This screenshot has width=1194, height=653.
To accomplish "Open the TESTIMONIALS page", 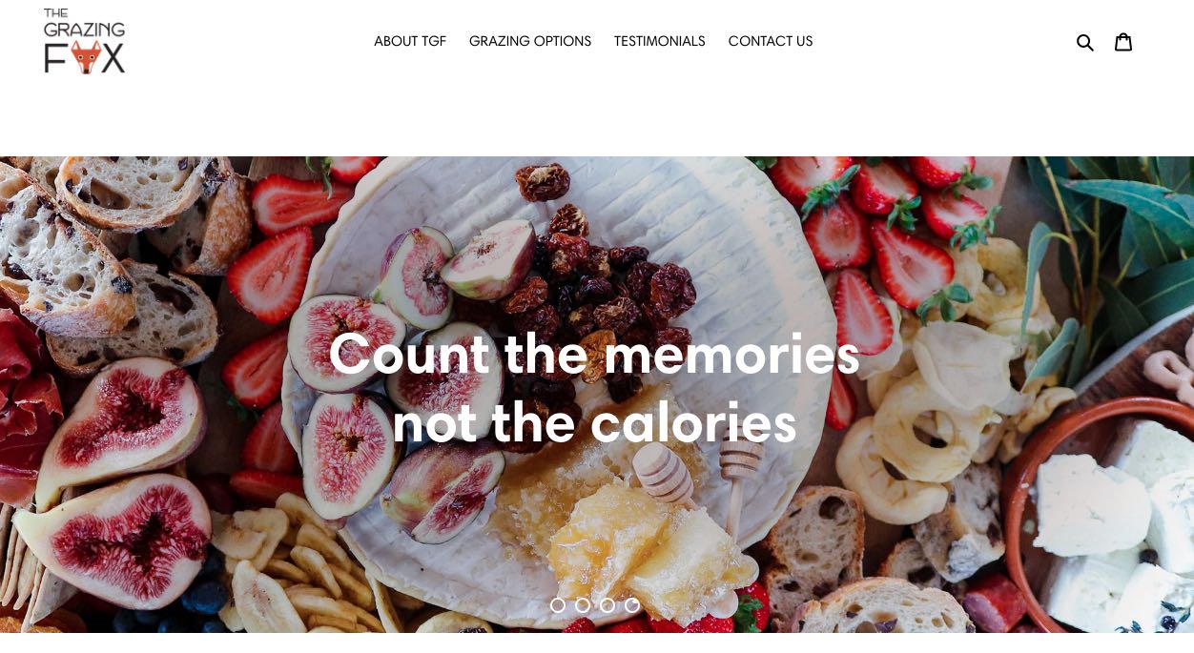I will coord(660,41).
